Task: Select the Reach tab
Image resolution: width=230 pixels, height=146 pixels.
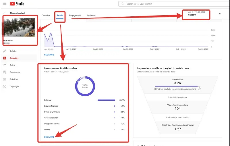Action: [60, 16]
